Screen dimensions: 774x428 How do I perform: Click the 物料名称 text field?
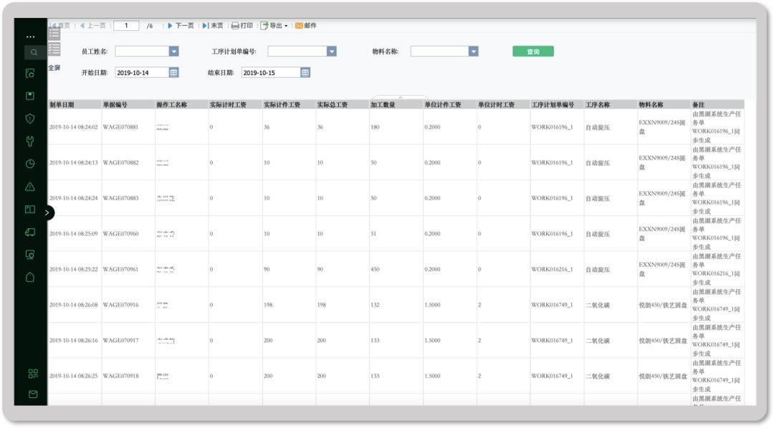(x=440, y=52)
